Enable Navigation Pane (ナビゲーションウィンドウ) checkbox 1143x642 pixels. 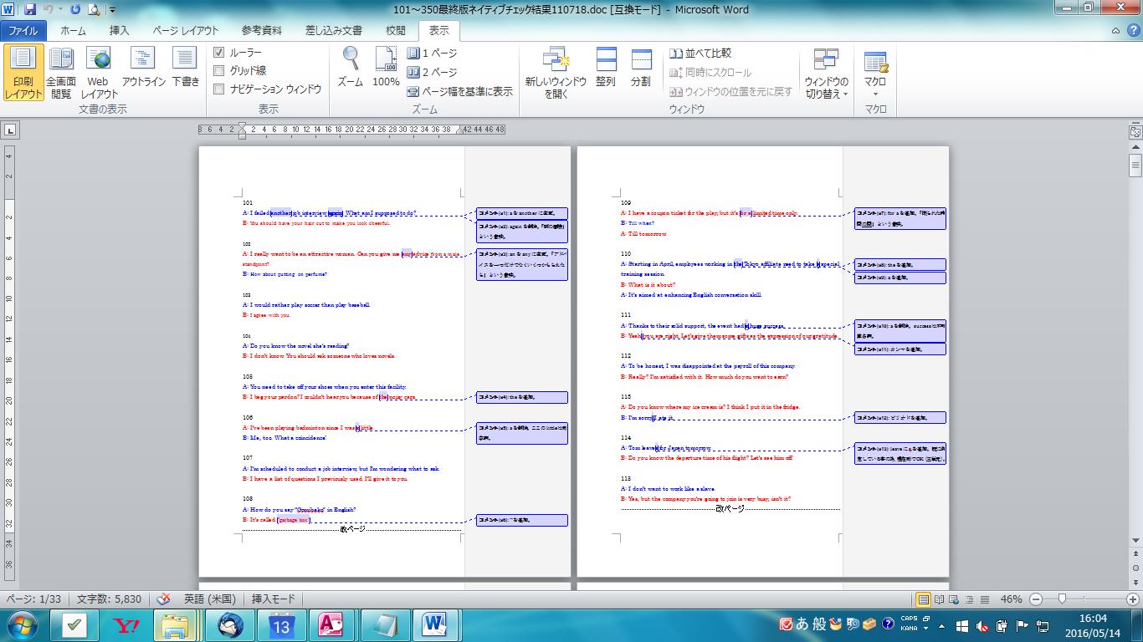219,89
